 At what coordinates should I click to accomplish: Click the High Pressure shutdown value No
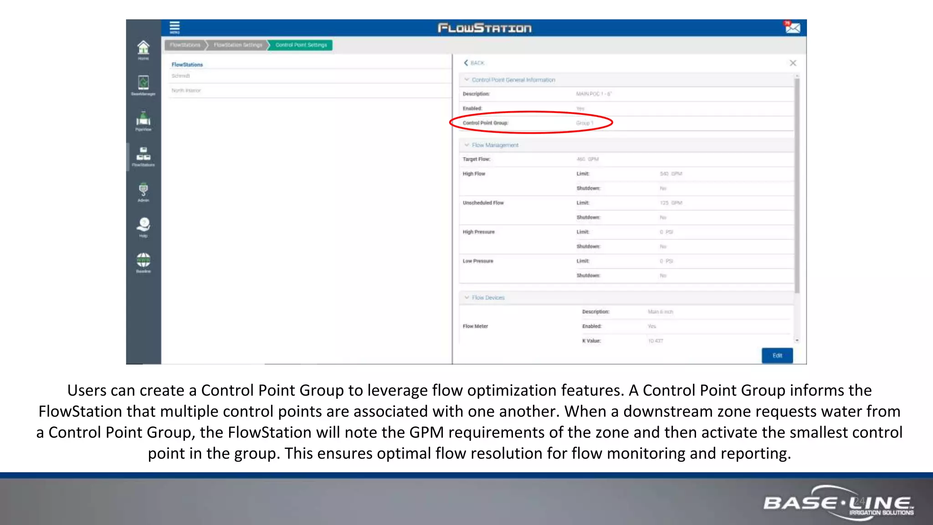(x=663, y=247)
